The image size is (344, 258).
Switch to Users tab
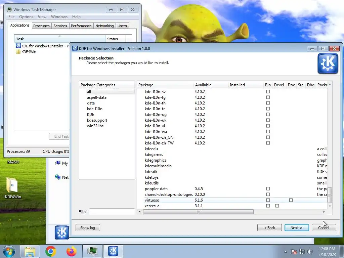(x=122, y=26)
